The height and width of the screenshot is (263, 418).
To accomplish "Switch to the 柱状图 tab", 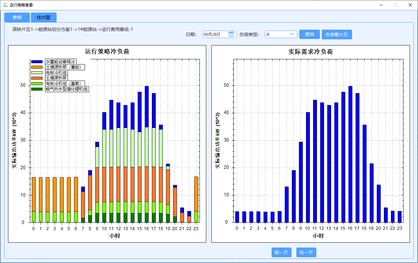I will pyautogui.click(x=43, y=18).
